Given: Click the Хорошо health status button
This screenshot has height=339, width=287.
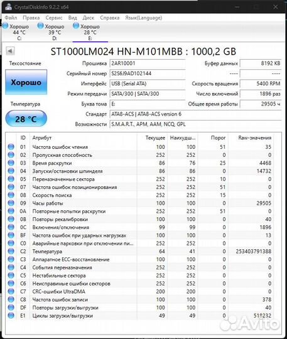Looking at the screenshot, I should 26,82.
